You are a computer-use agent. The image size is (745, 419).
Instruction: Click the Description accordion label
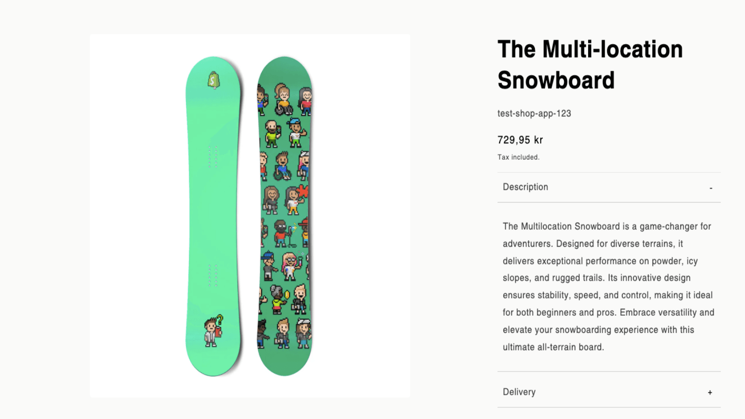(525, 187)
